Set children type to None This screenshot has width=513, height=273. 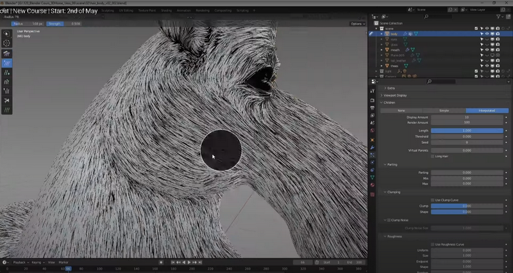[401, 111]
